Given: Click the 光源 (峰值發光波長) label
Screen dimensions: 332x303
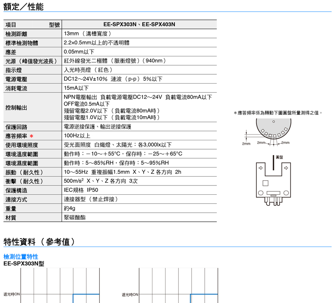Looking at the screenshot, I should (x=31, y=61).
